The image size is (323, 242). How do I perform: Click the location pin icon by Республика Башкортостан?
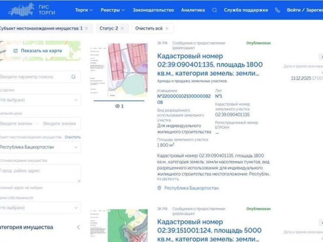pyautogui.click(x=159, y=188)
